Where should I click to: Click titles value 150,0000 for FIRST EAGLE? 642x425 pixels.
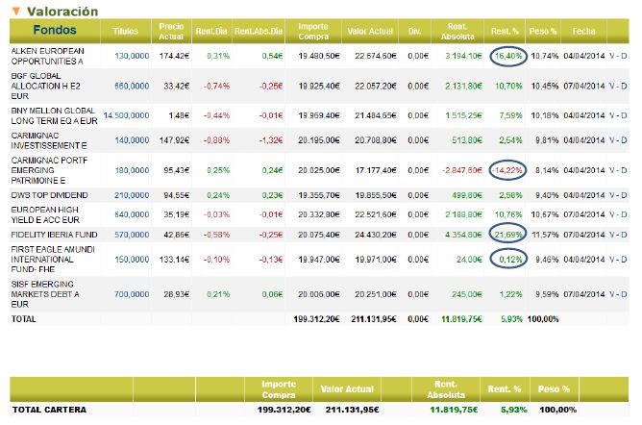(x=132, y=260)
